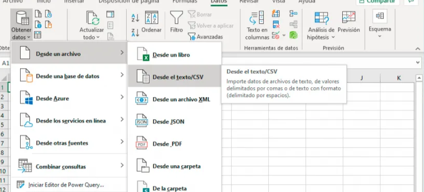Open Desde los servicios en línea submenu
Screen dimensions: 424x192
click(69, 120)
